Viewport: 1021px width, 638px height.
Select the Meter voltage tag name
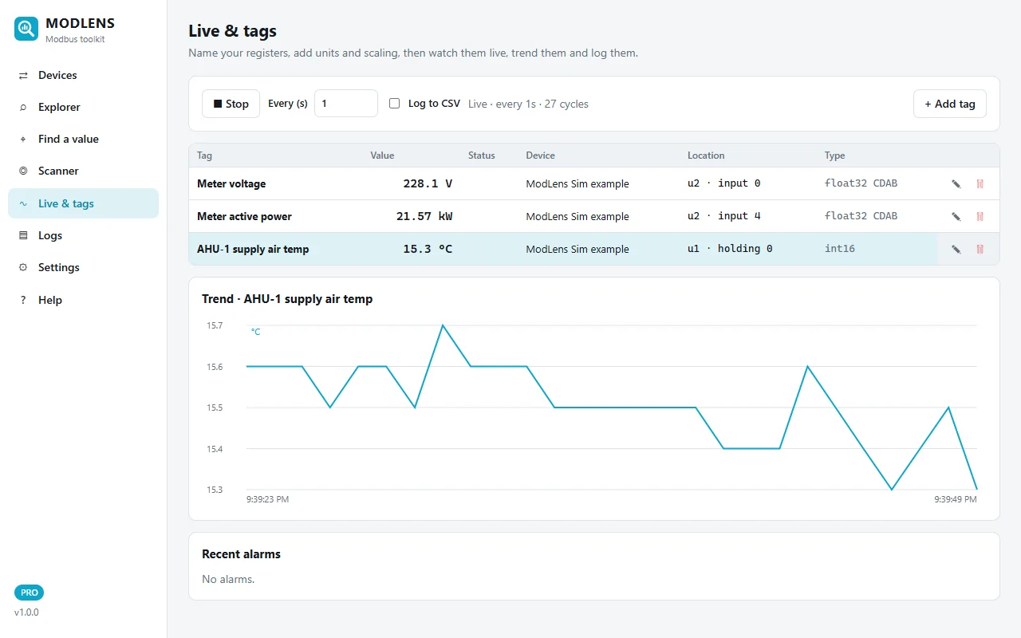tap(231, 183)
